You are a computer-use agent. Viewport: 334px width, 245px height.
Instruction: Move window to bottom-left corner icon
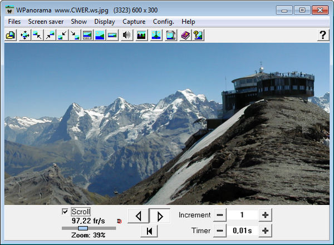(62, 35)
